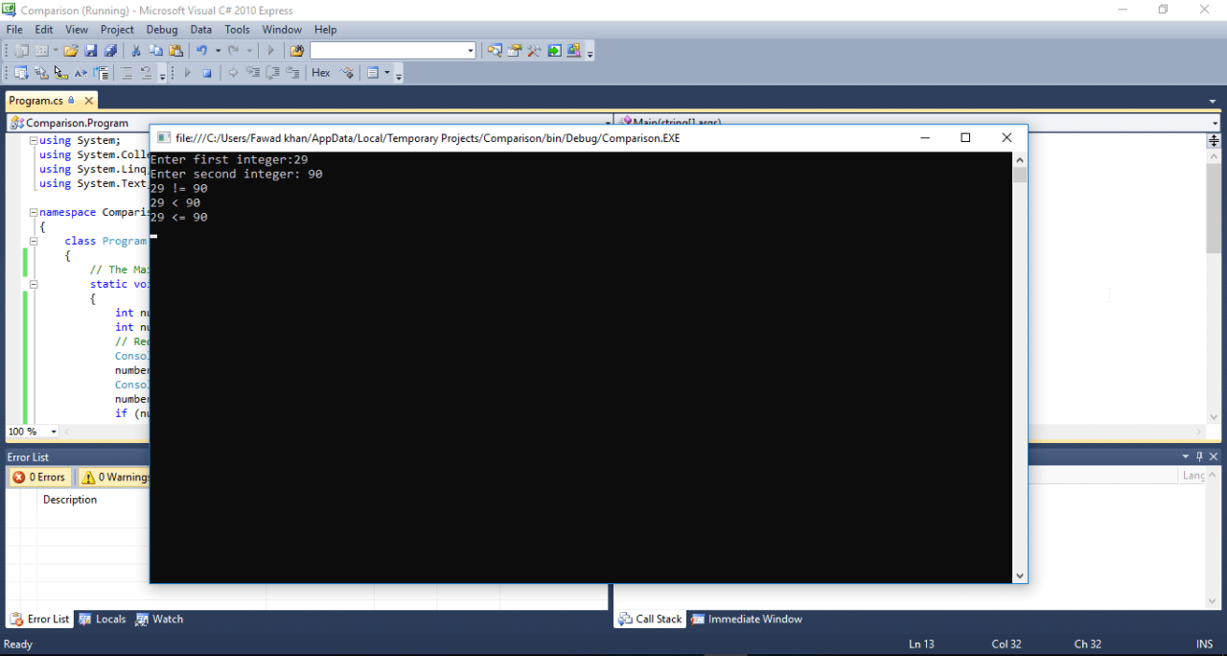Toggle auto-hide pin on Call Stack panel
1227x656 pixels.
coord(1199,457)
